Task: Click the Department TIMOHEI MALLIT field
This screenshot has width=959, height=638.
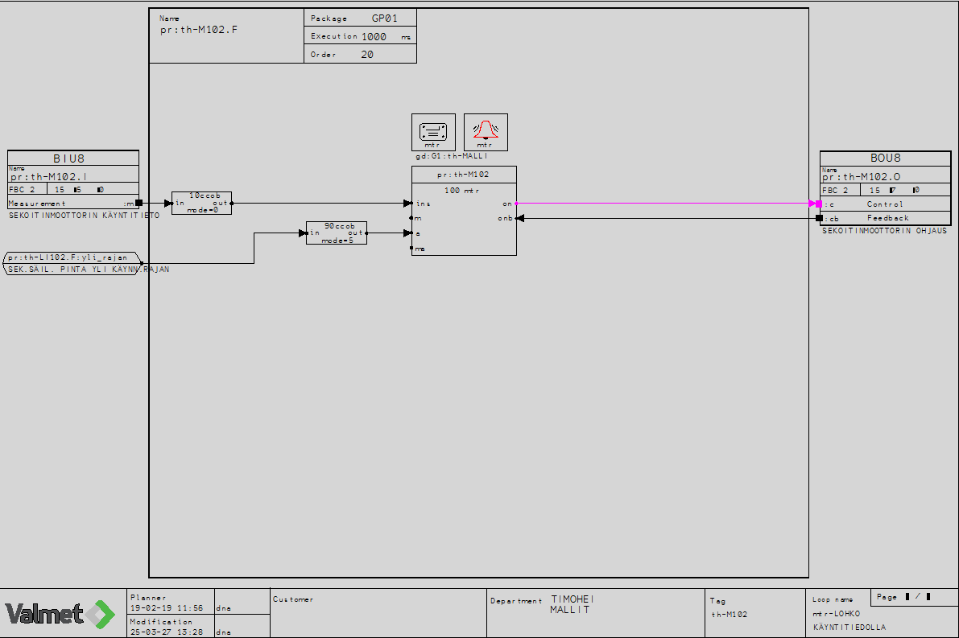Action: [x=594, y=612]
